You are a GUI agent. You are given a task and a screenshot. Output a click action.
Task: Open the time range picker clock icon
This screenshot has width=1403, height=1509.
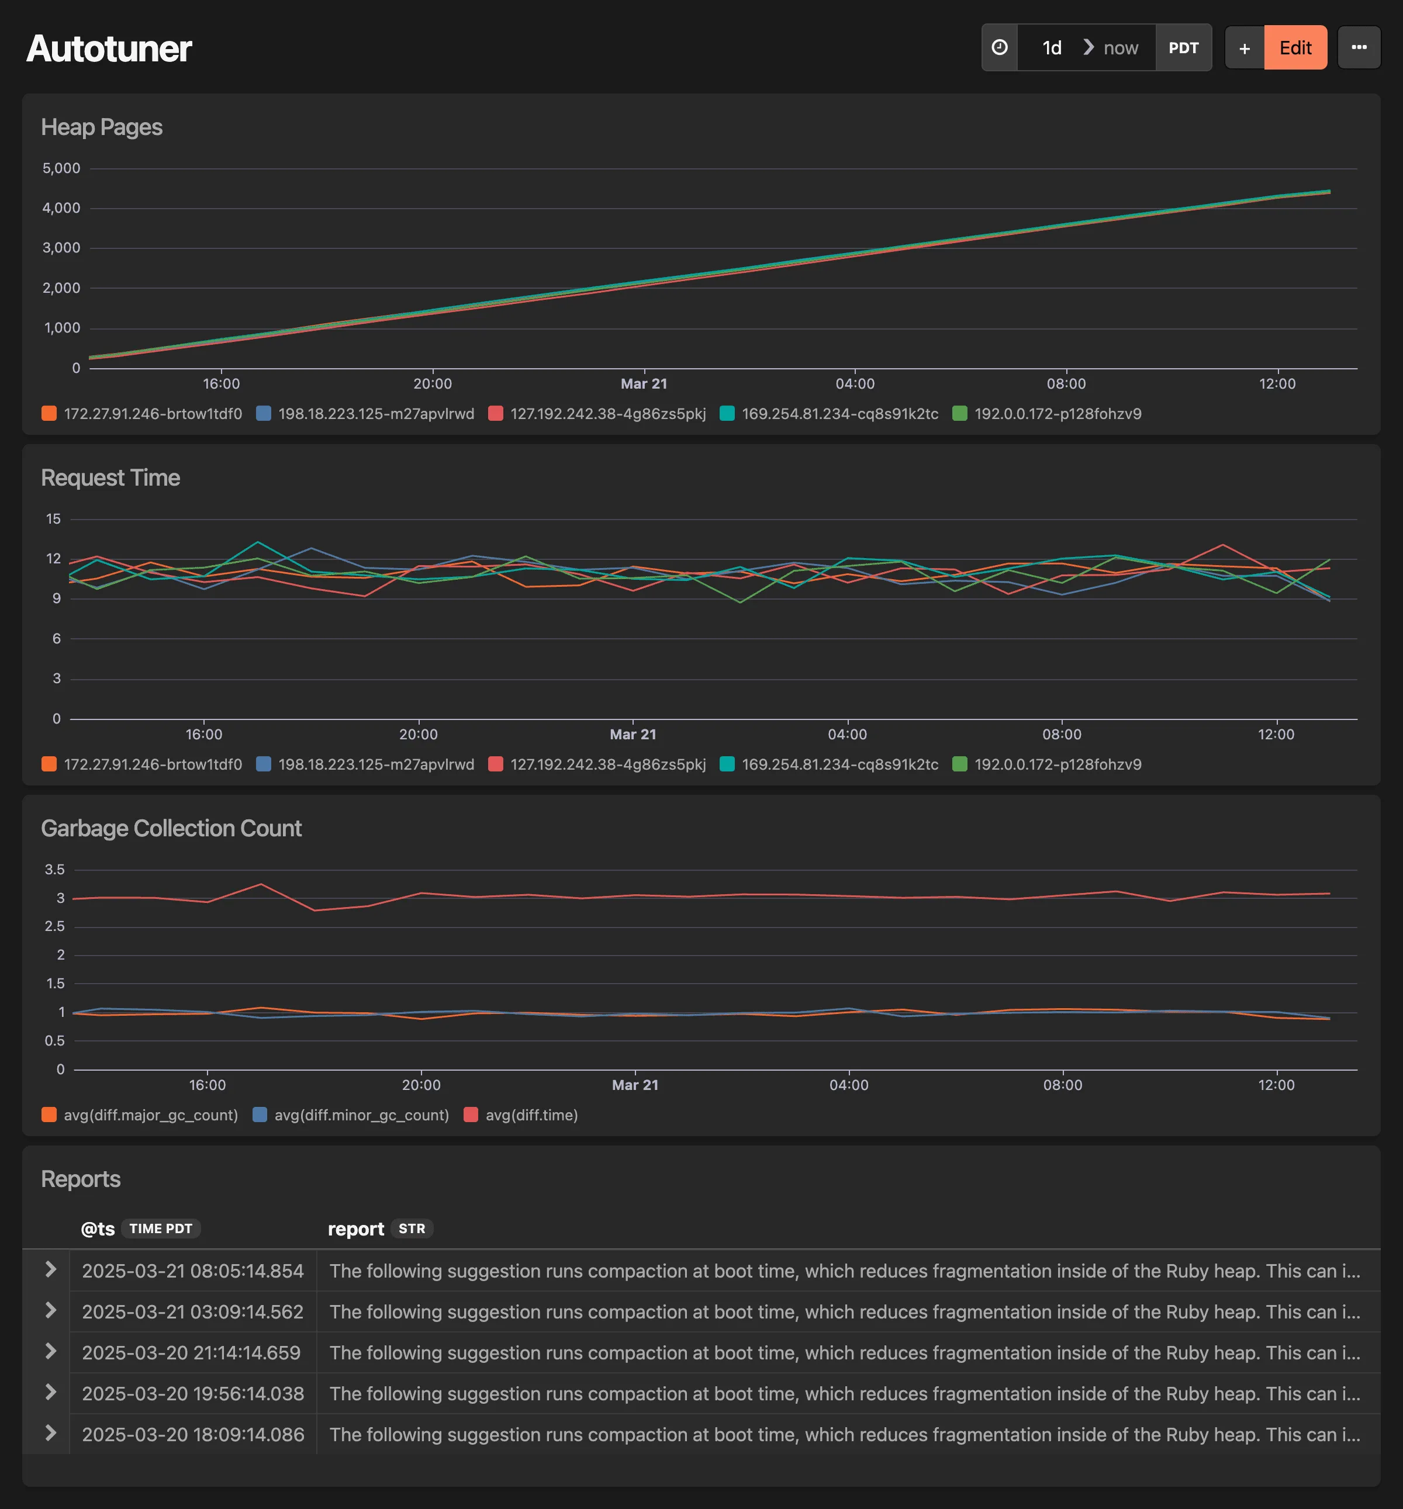point(999,47)
